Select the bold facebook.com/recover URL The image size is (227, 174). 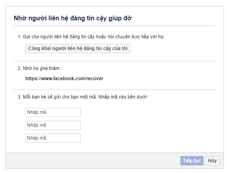[x=64, y=79]
